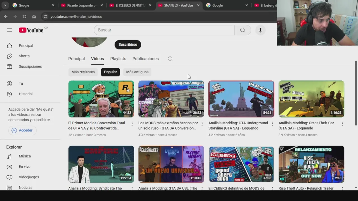Subscribe with the Suscribirse button

click(128, 45)
